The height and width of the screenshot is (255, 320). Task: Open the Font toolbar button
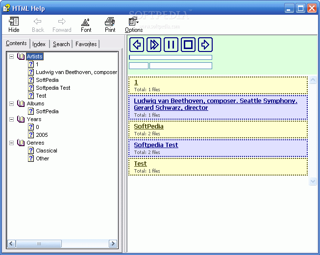86,25
